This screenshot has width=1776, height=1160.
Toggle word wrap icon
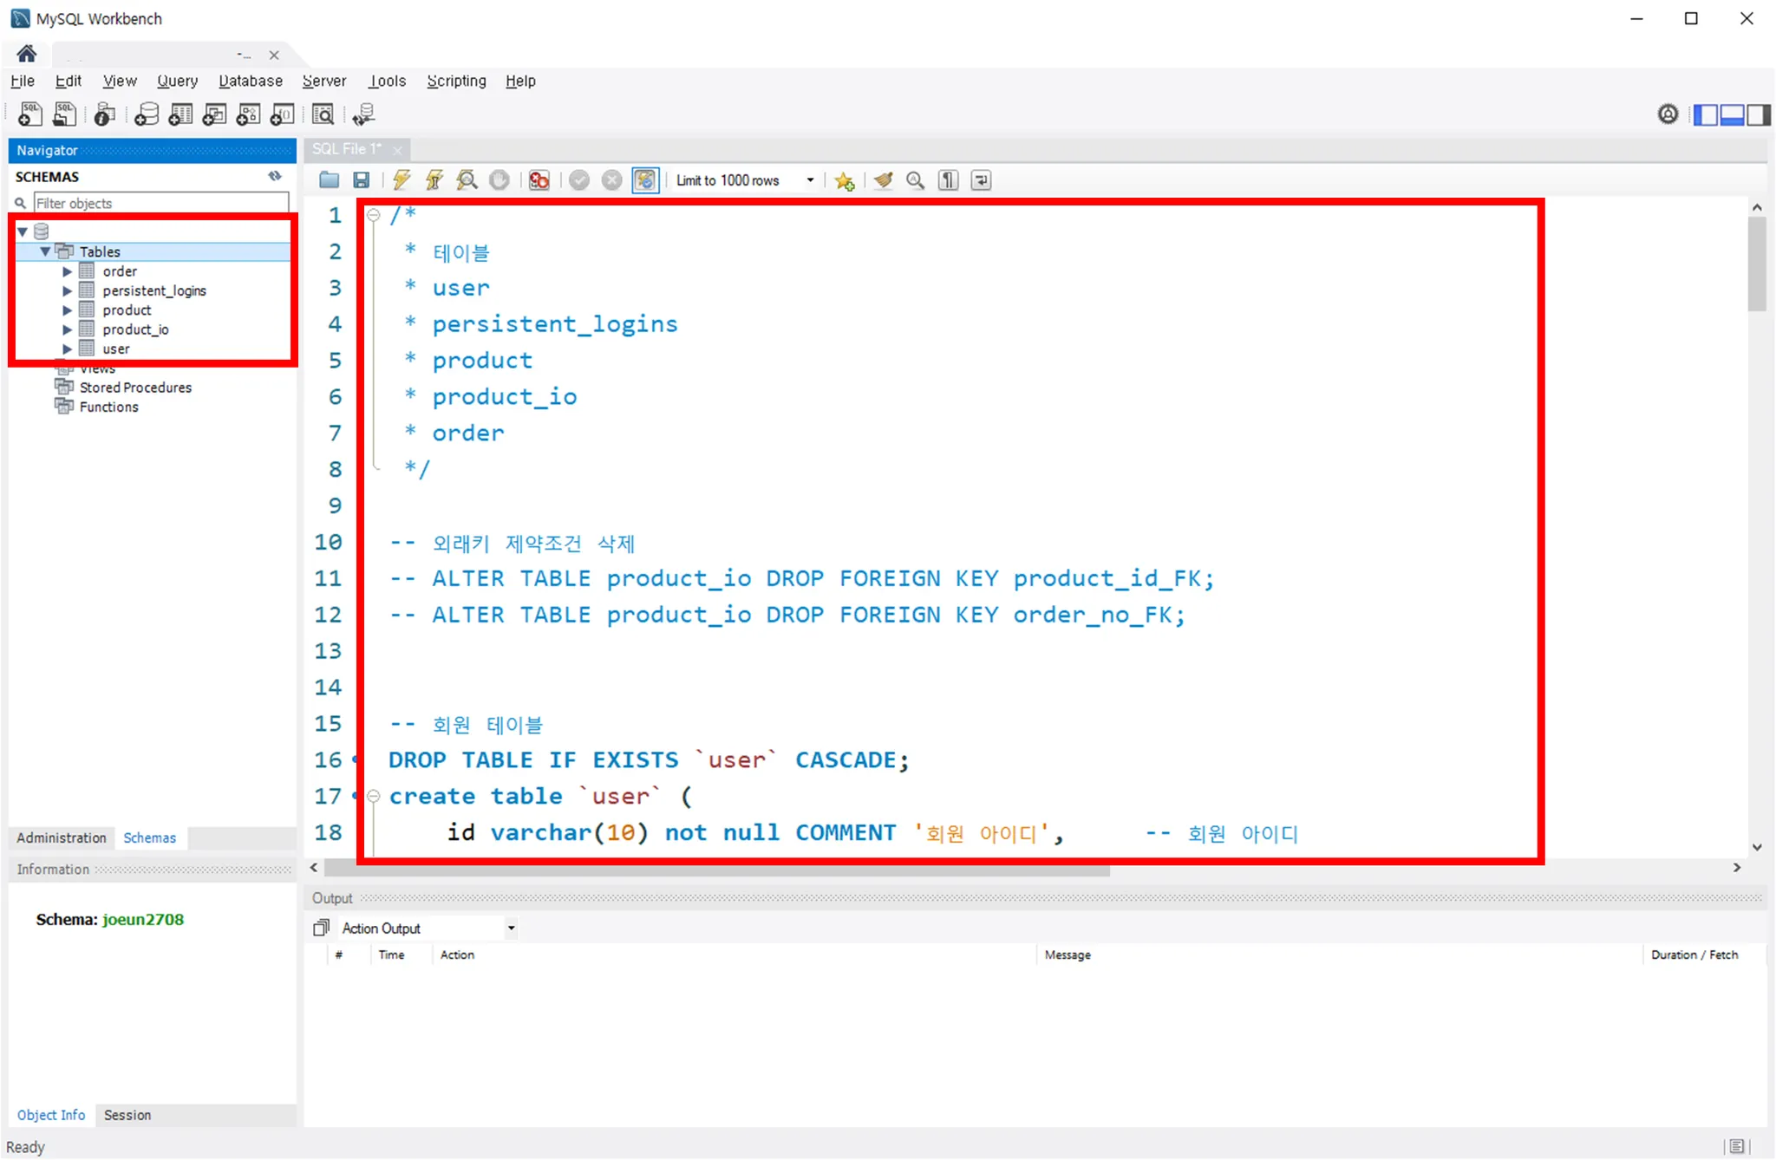tap(981, 180)
